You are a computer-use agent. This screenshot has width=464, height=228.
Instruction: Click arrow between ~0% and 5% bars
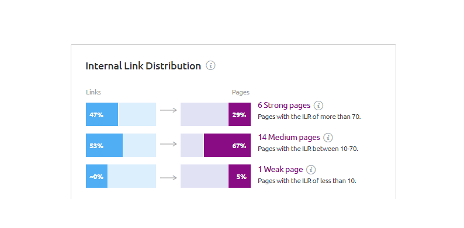[168, 178]
